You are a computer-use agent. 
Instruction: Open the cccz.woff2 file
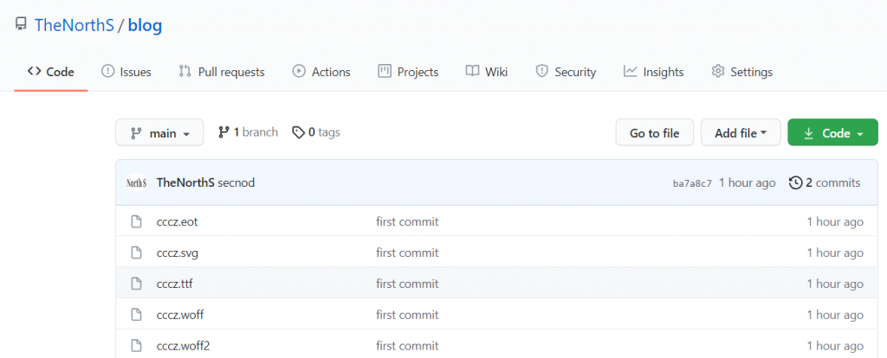(x=184, y=346)
